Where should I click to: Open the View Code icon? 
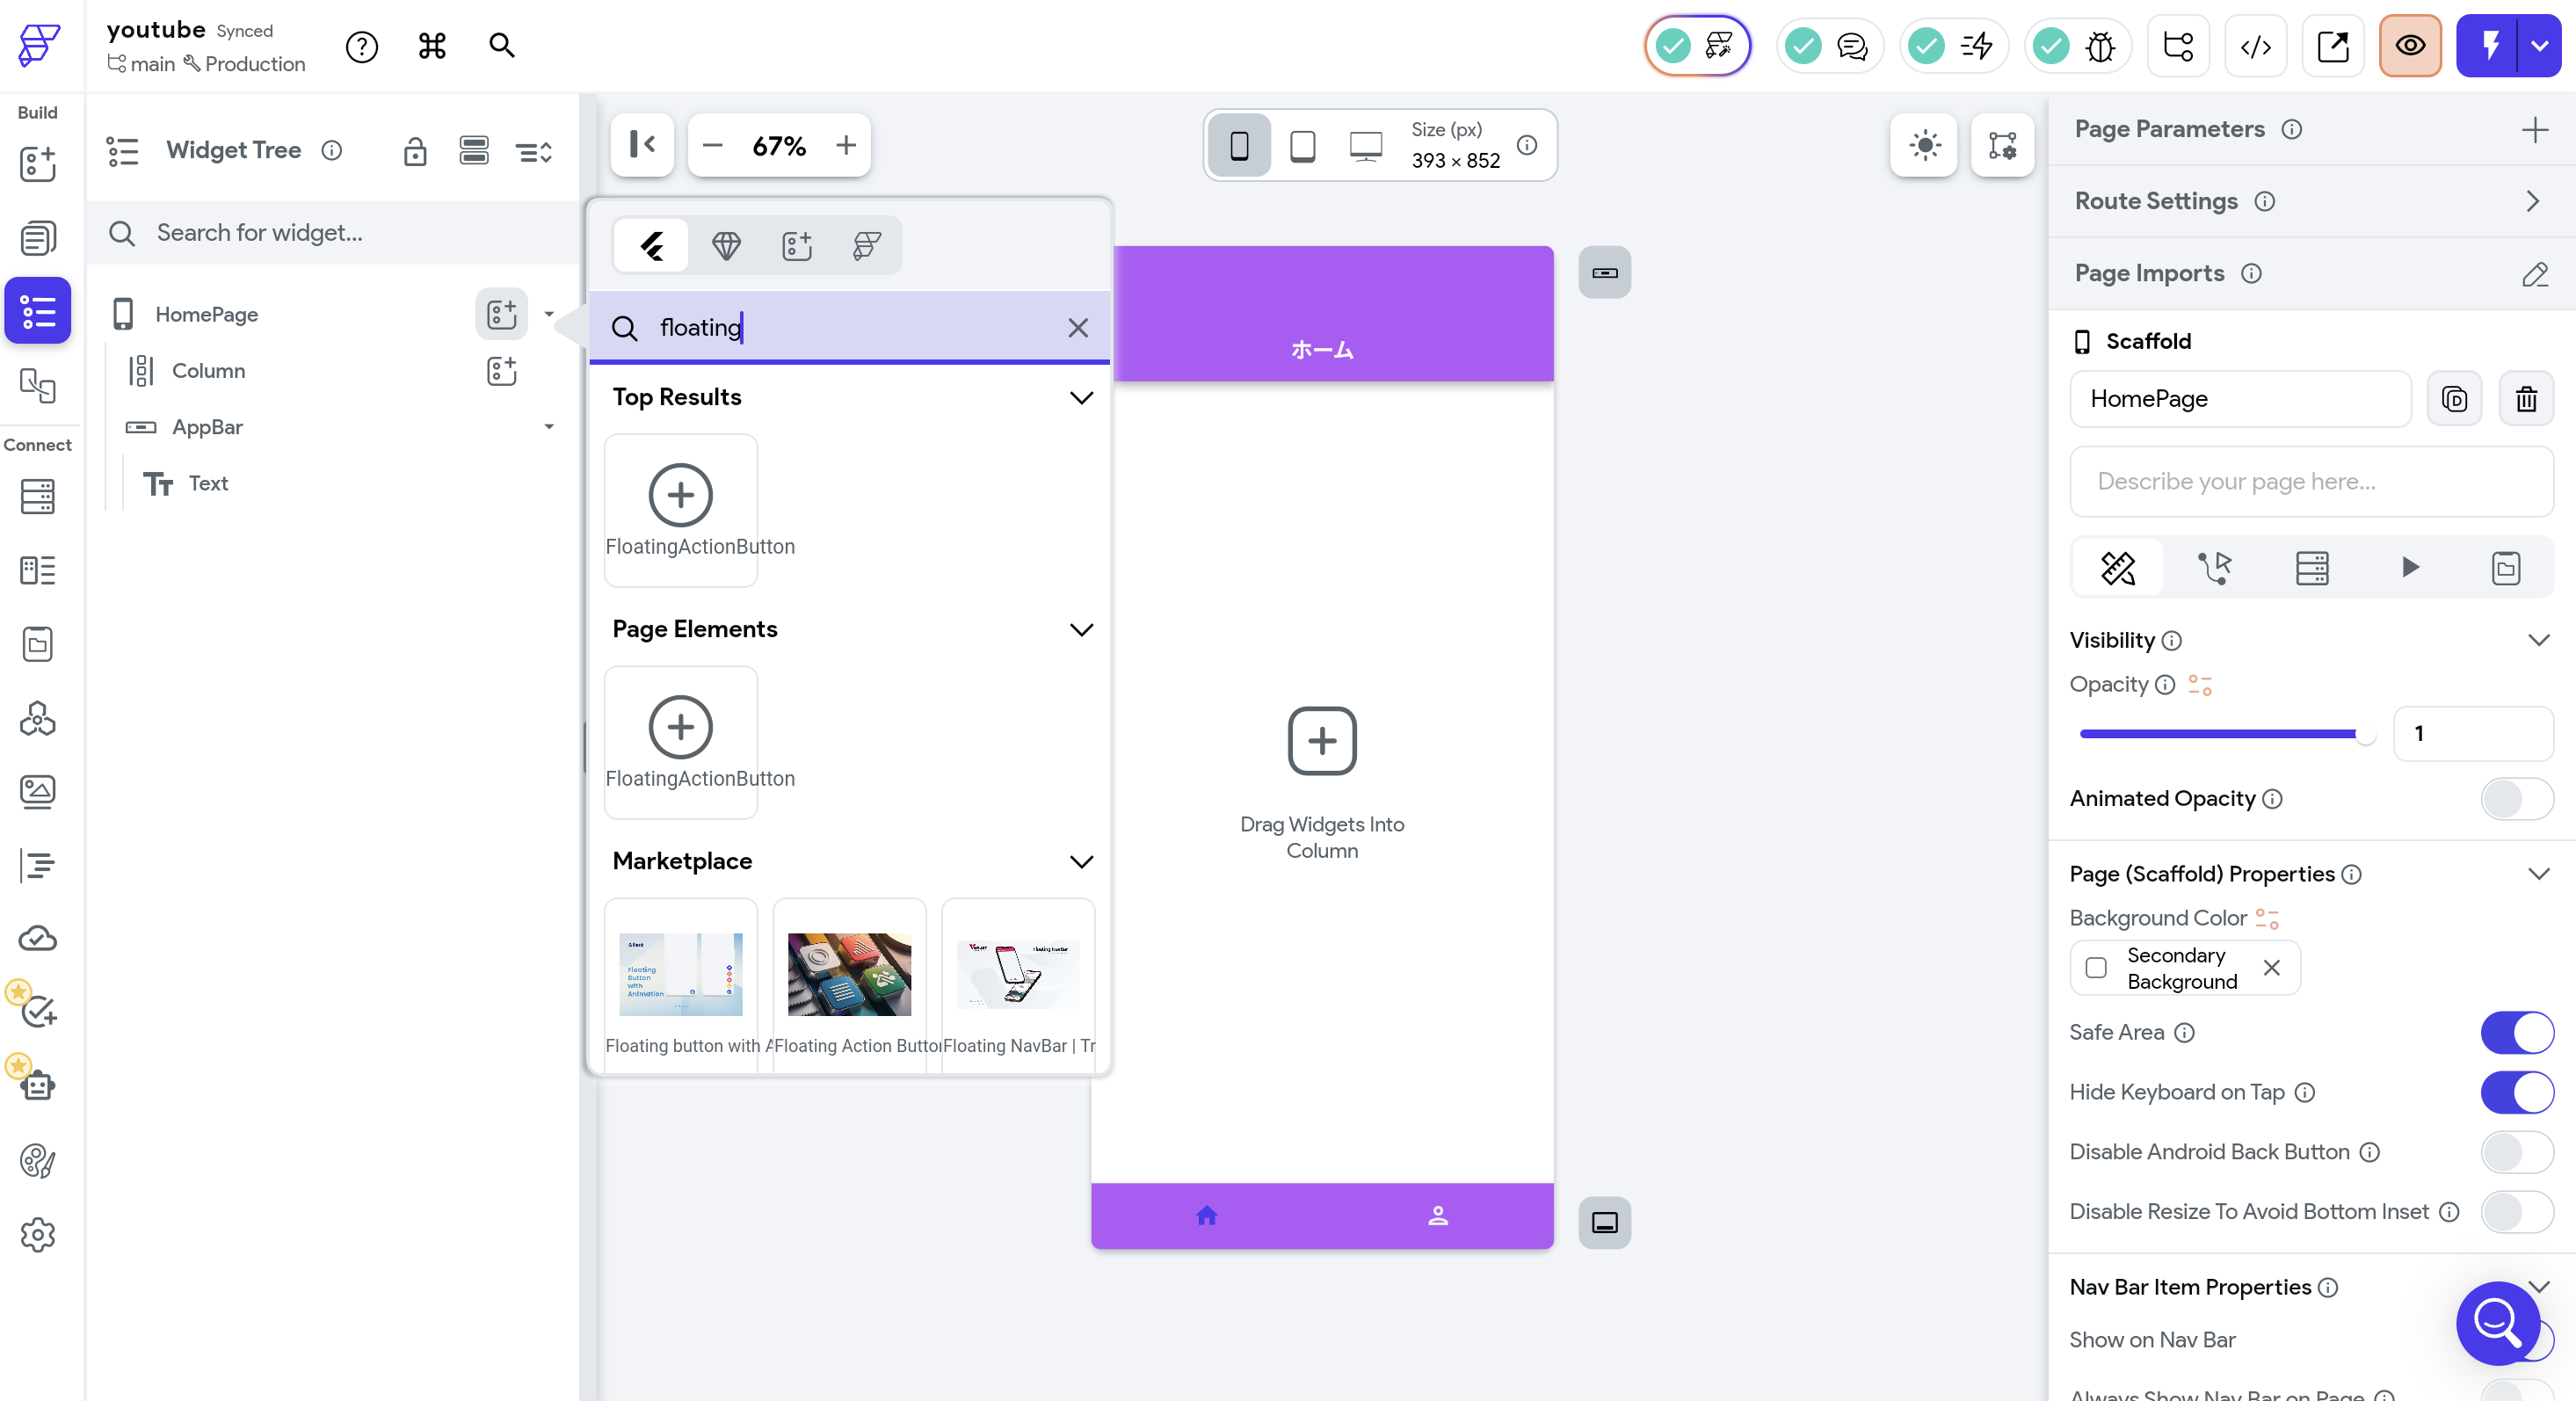tap(2255, 46)
